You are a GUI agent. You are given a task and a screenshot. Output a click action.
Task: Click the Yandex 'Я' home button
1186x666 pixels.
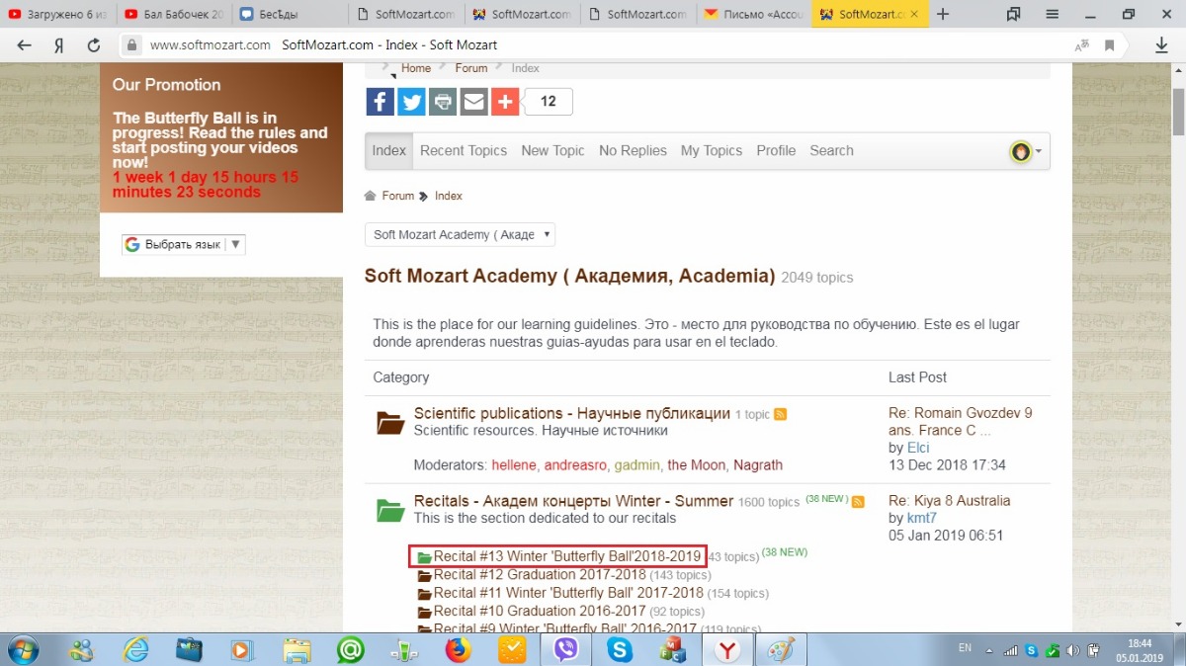click(59, 45)
